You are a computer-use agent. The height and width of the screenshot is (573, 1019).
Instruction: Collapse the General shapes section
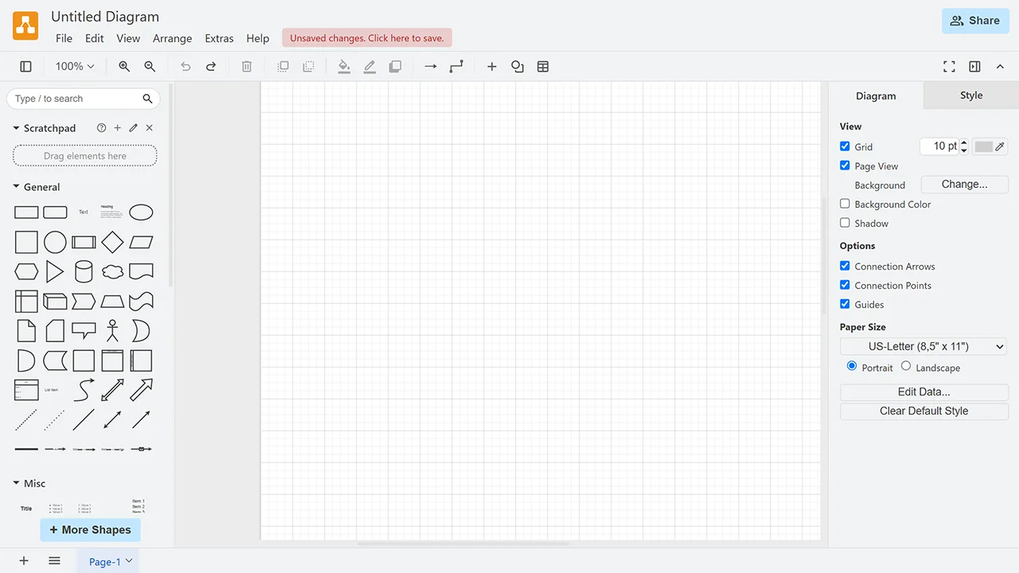(16, 187)
